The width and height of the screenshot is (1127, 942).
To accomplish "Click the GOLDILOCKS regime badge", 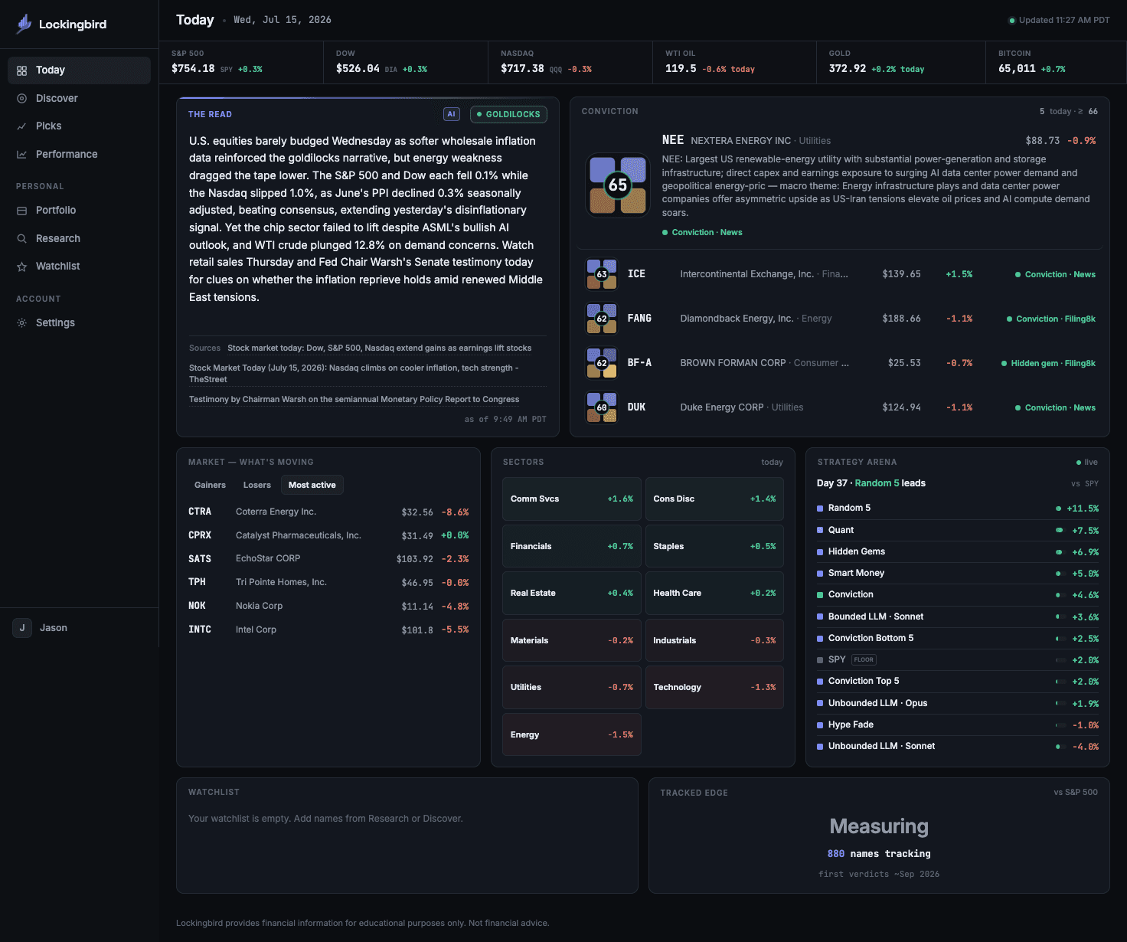I will coord(508,114).
